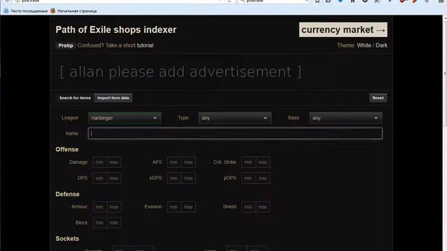
Task: Click the DPS min field
Action: (x=100, y=178)
